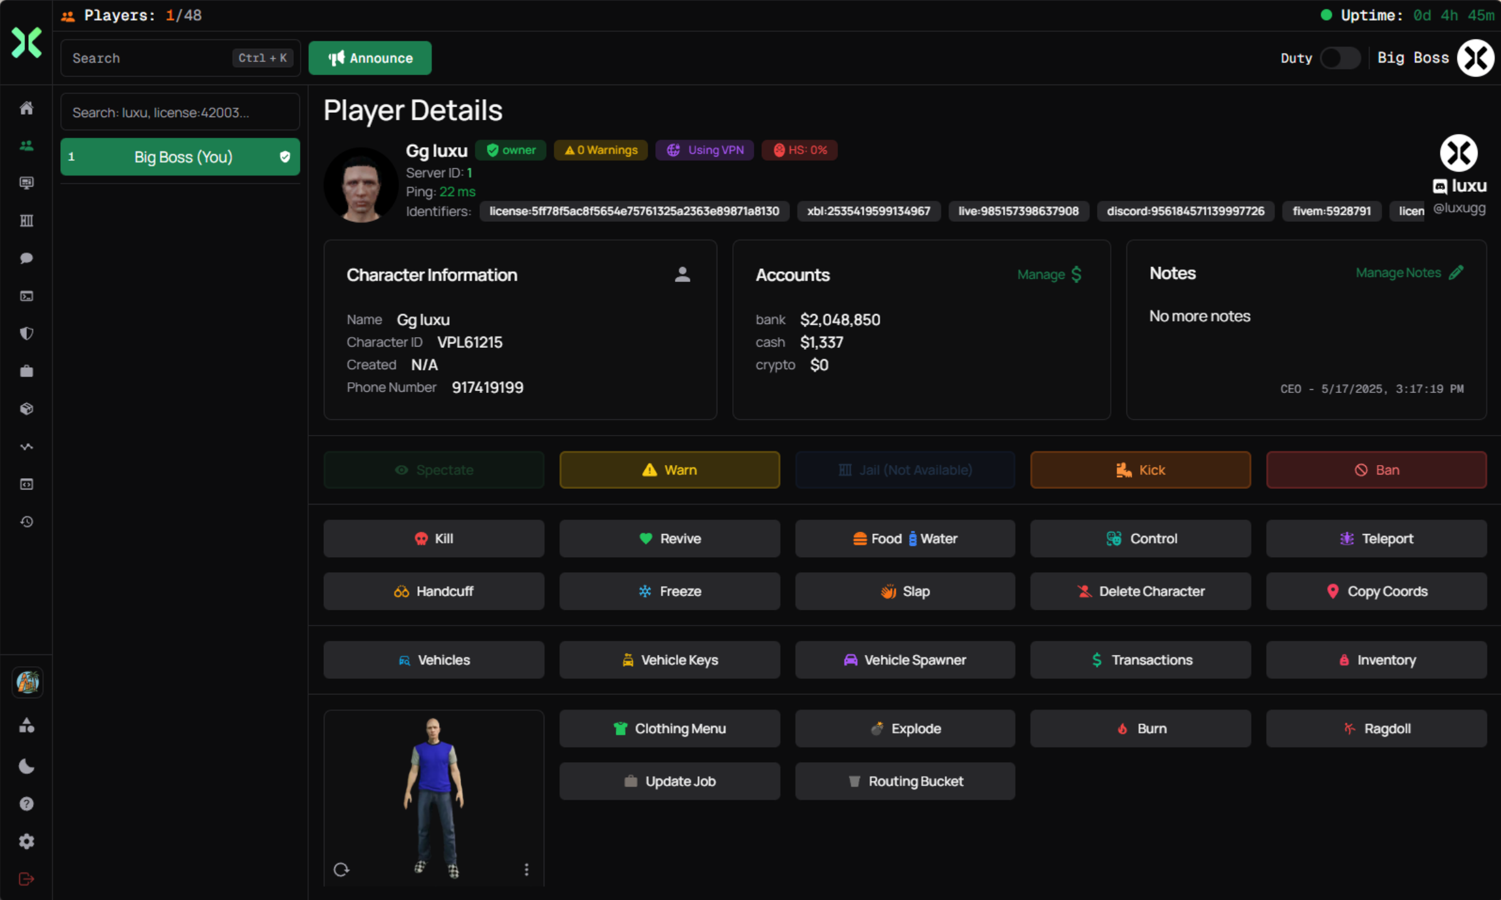Click the Revive action button
This screenshot has width=1501, height=900.
click(x=669, y=538)
